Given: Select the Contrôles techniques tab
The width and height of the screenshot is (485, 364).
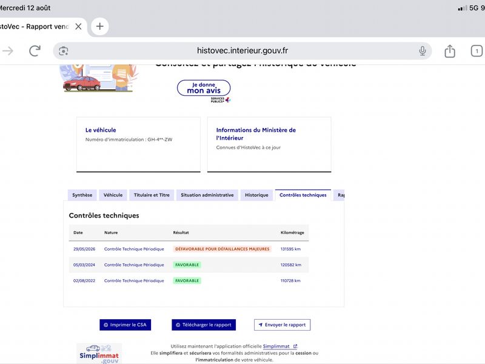Looking at the screenshot, I should (303, 195).
